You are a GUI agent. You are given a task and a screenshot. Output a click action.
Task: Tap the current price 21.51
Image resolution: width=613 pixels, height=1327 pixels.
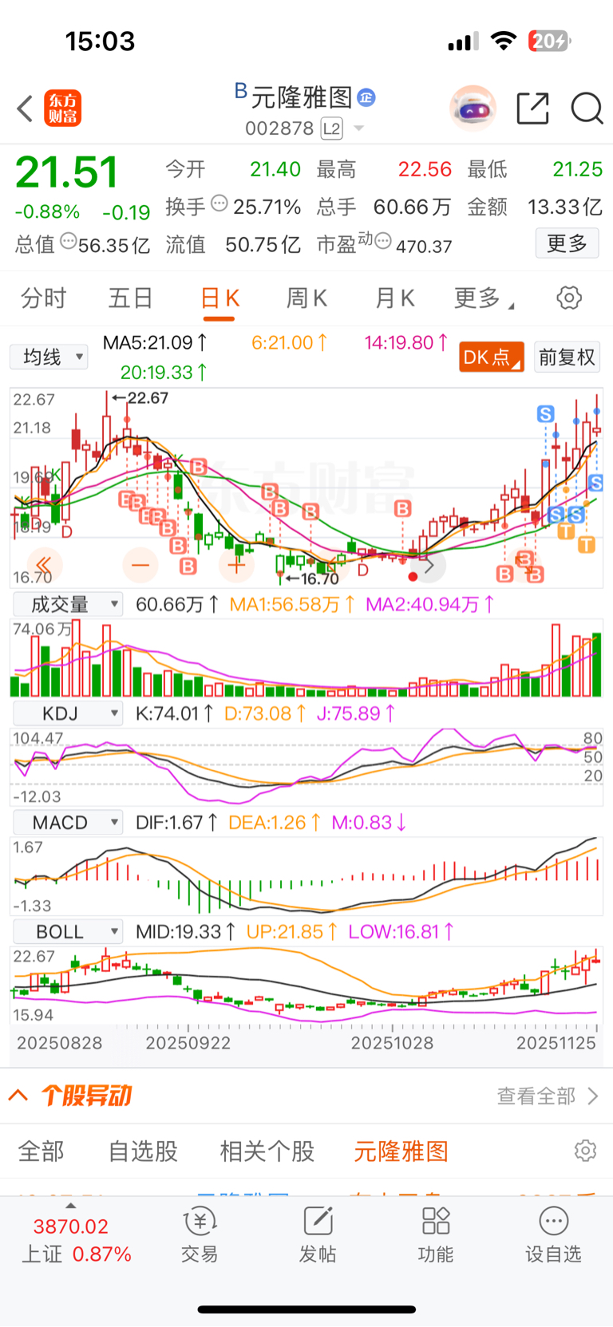pyautogui.click(x=66, y=172)
